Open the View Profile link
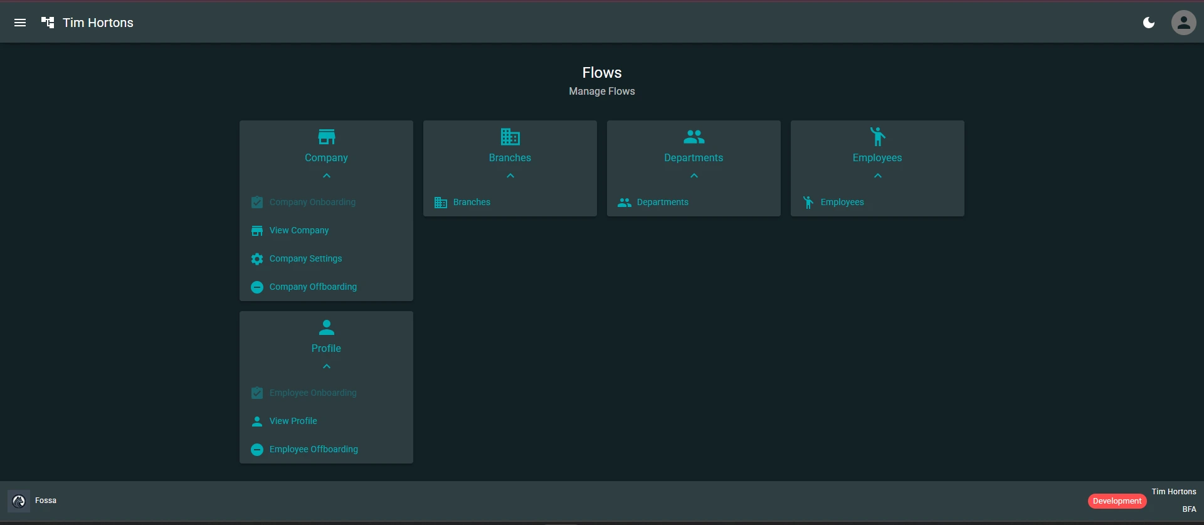The height and width of the screenshot is (525, 1204). click(293, 421)
